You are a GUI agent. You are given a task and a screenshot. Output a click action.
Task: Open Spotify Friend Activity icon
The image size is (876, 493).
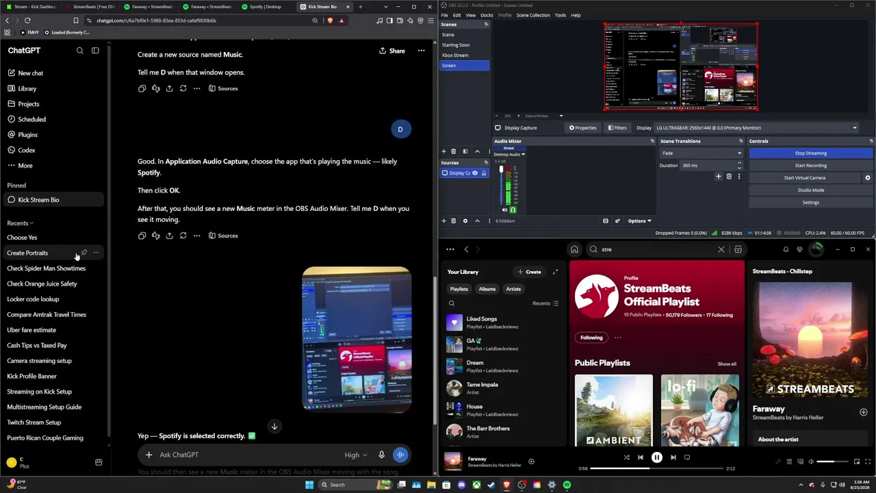799,249
